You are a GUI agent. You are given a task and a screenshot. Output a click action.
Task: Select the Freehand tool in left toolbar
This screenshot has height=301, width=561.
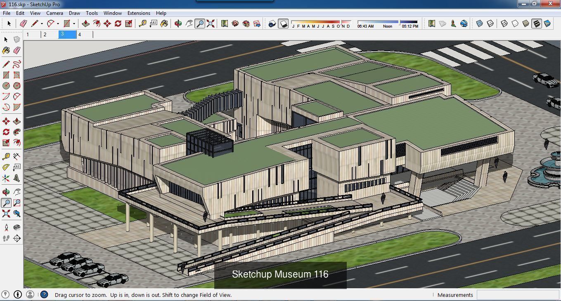pyautogui.click(x=17, y=64)
